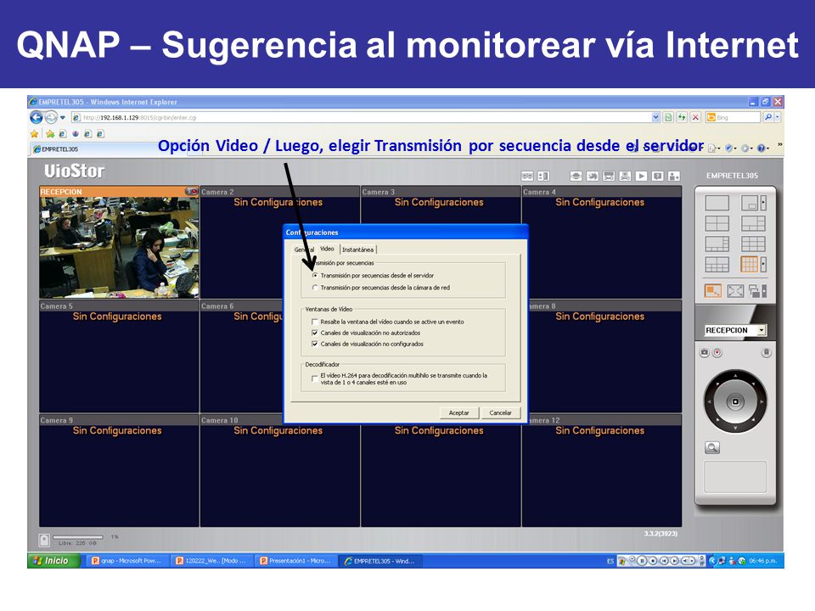Click the IE stop loading button
This screenshot has height=611, width=815.
(x=695, y=117)
